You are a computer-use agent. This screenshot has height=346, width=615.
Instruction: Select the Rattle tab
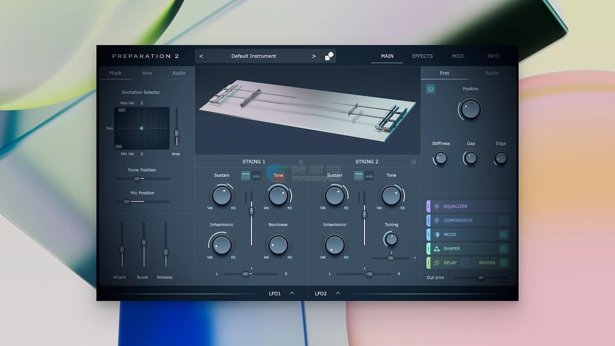click(492, 73)
